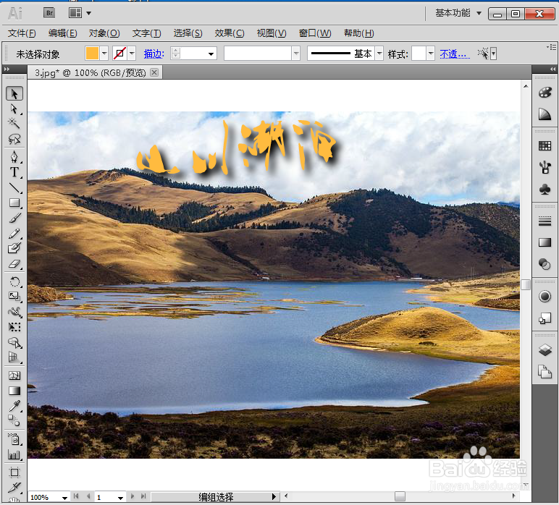
Task: Open the 样式 graphic style dropdown
Action: pos(431,54)
